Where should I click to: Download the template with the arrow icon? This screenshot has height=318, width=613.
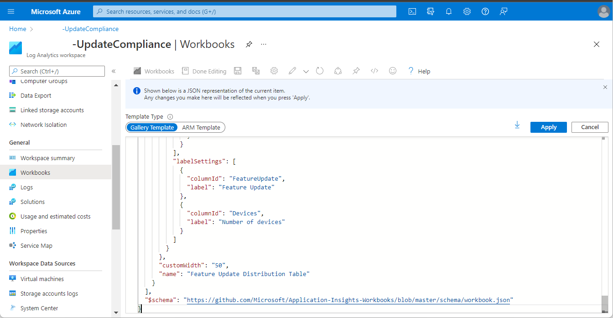point(517,125)
